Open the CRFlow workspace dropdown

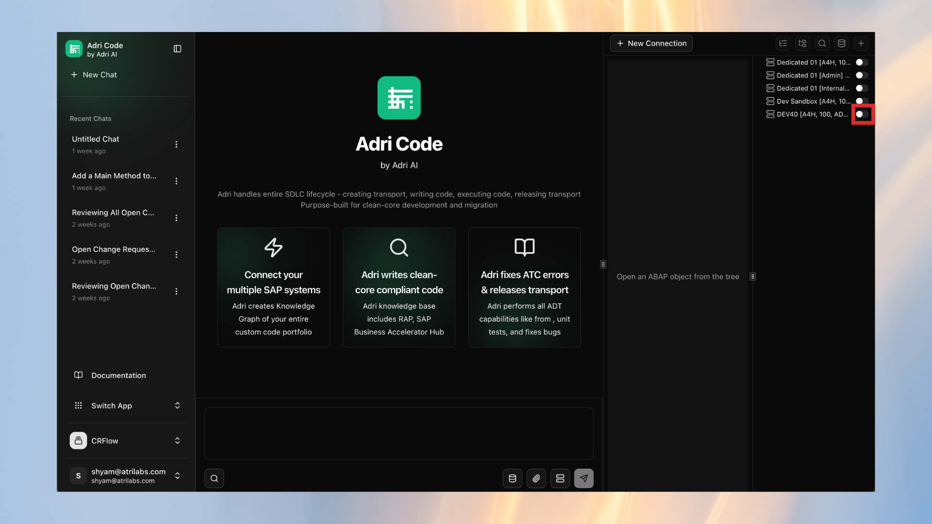[126, 441]
